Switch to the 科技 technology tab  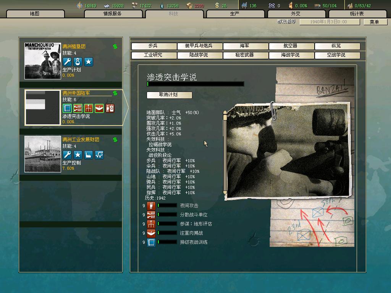pos(174,14)
